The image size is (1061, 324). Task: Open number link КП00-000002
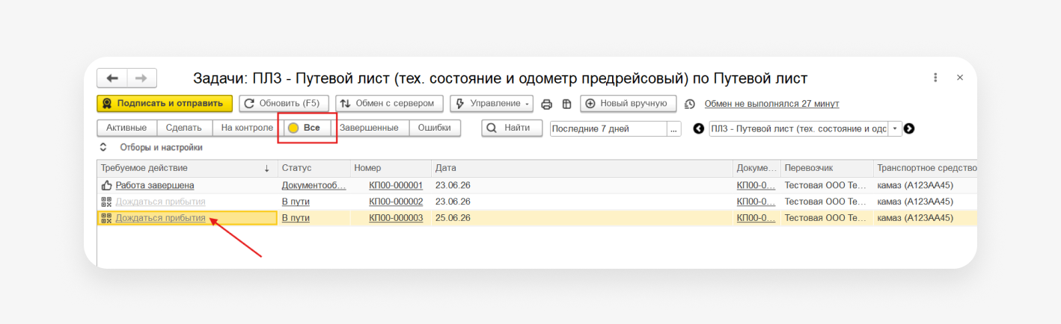(396, 202)
